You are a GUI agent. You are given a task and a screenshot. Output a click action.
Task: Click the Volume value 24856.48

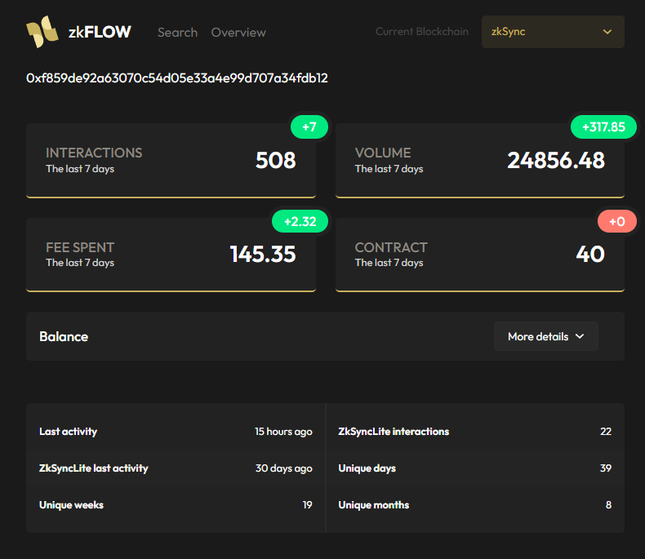556,160
